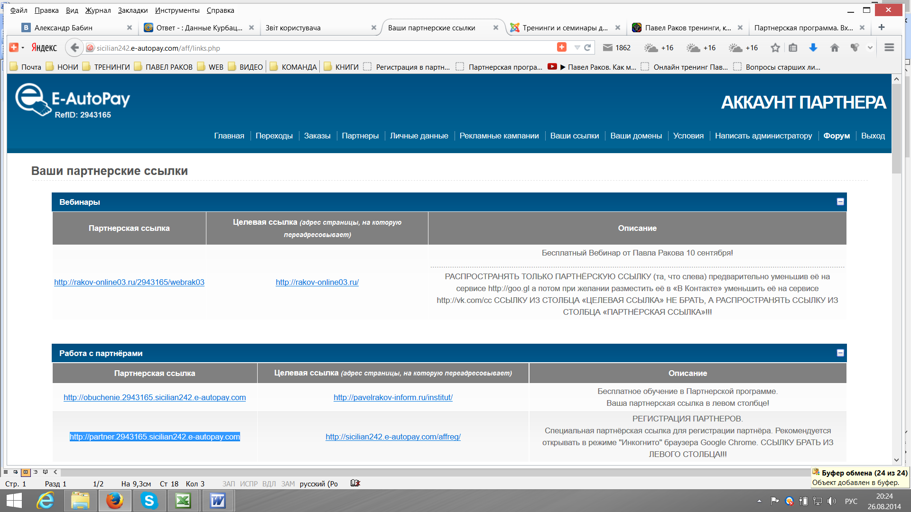911x512 pixels.
Task: Open Инструменты menu
Action: (x=177, y=10)
